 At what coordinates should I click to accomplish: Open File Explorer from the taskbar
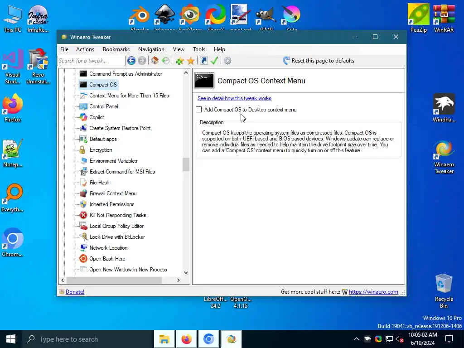(x=164, y=339)
